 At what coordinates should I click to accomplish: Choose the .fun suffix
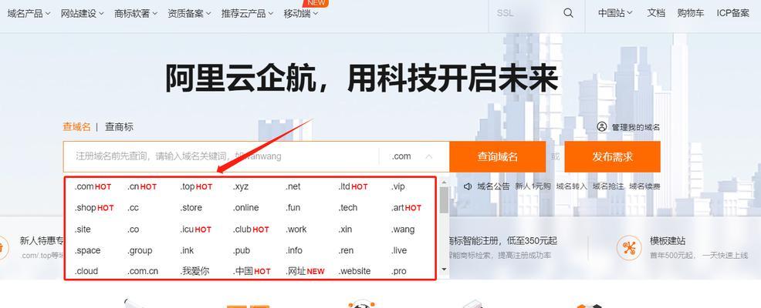point(293,208)
